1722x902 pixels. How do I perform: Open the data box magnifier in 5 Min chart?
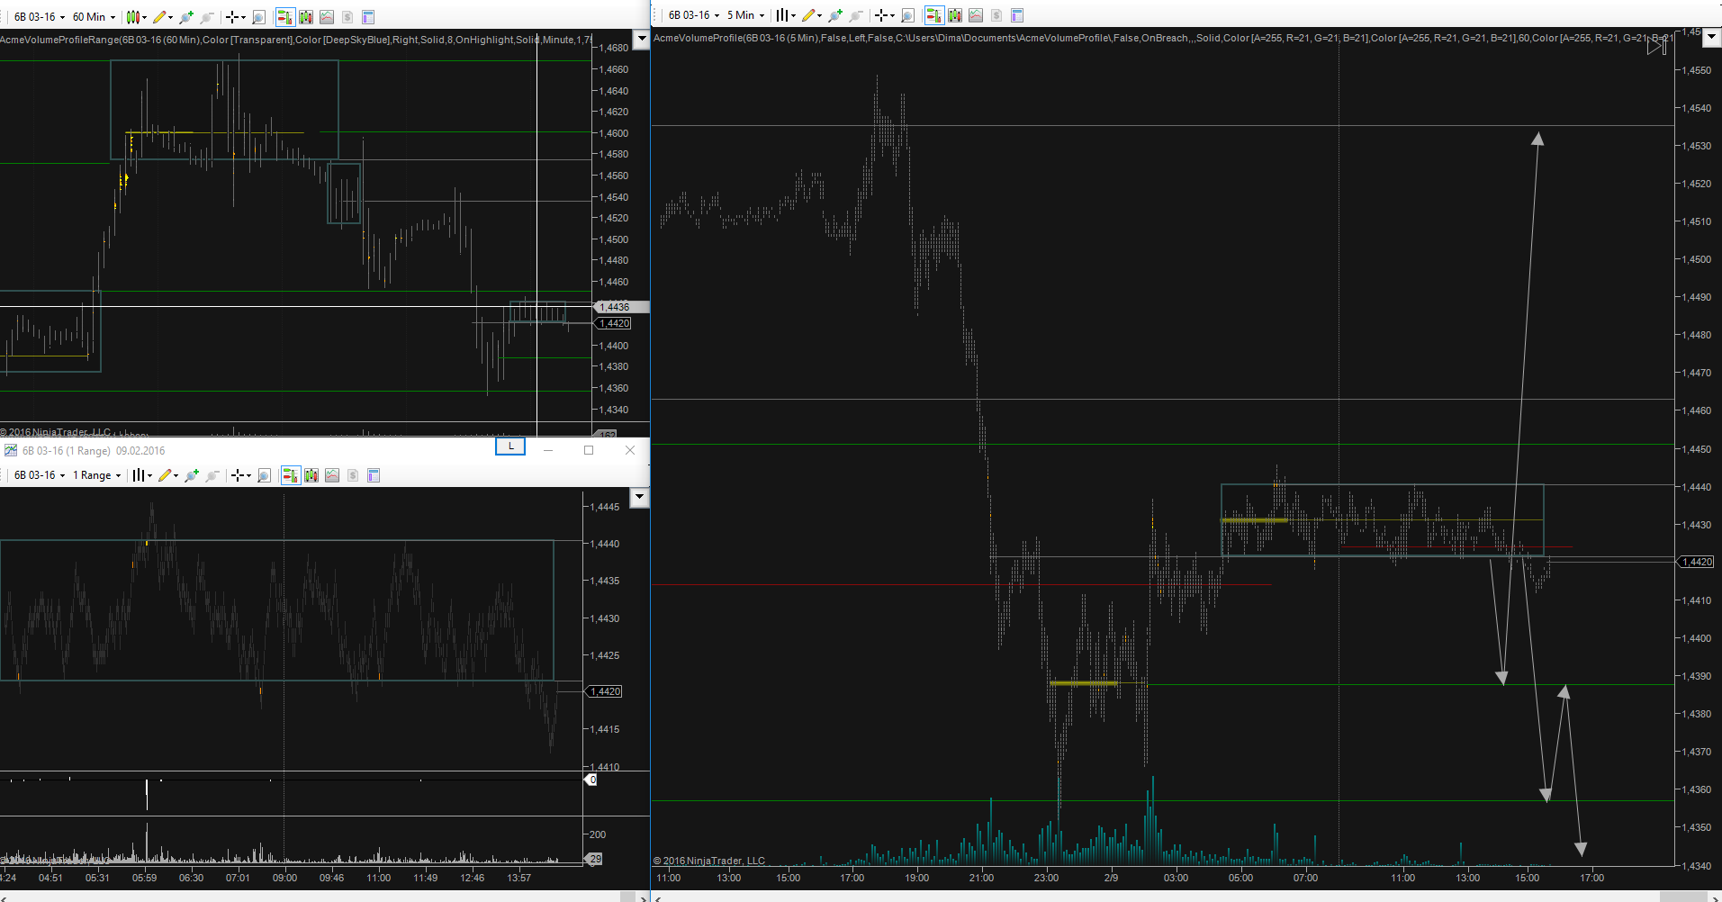908,15
